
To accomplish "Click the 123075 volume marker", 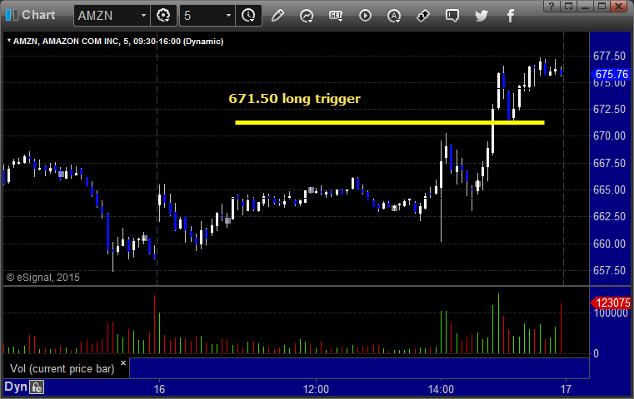I will [611, 303].
